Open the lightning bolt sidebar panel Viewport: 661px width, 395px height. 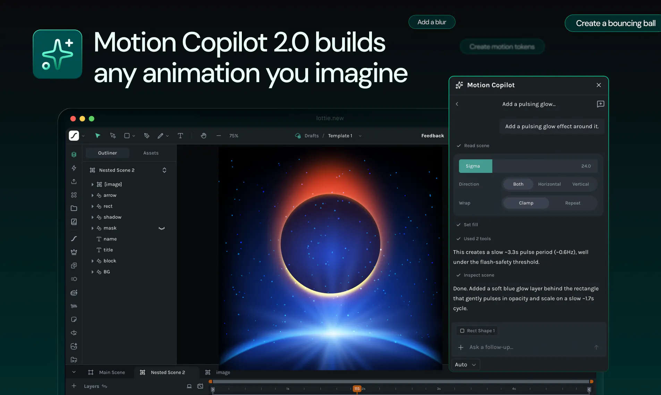pyautogui.click(x=74, y=168)
